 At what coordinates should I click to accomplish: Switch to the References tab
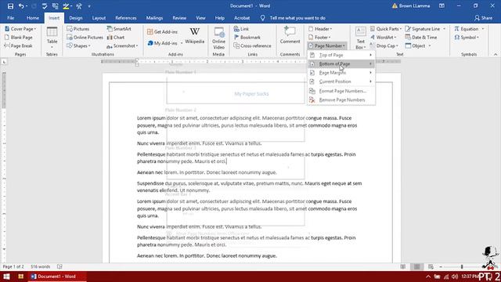(x=125, y=18)
